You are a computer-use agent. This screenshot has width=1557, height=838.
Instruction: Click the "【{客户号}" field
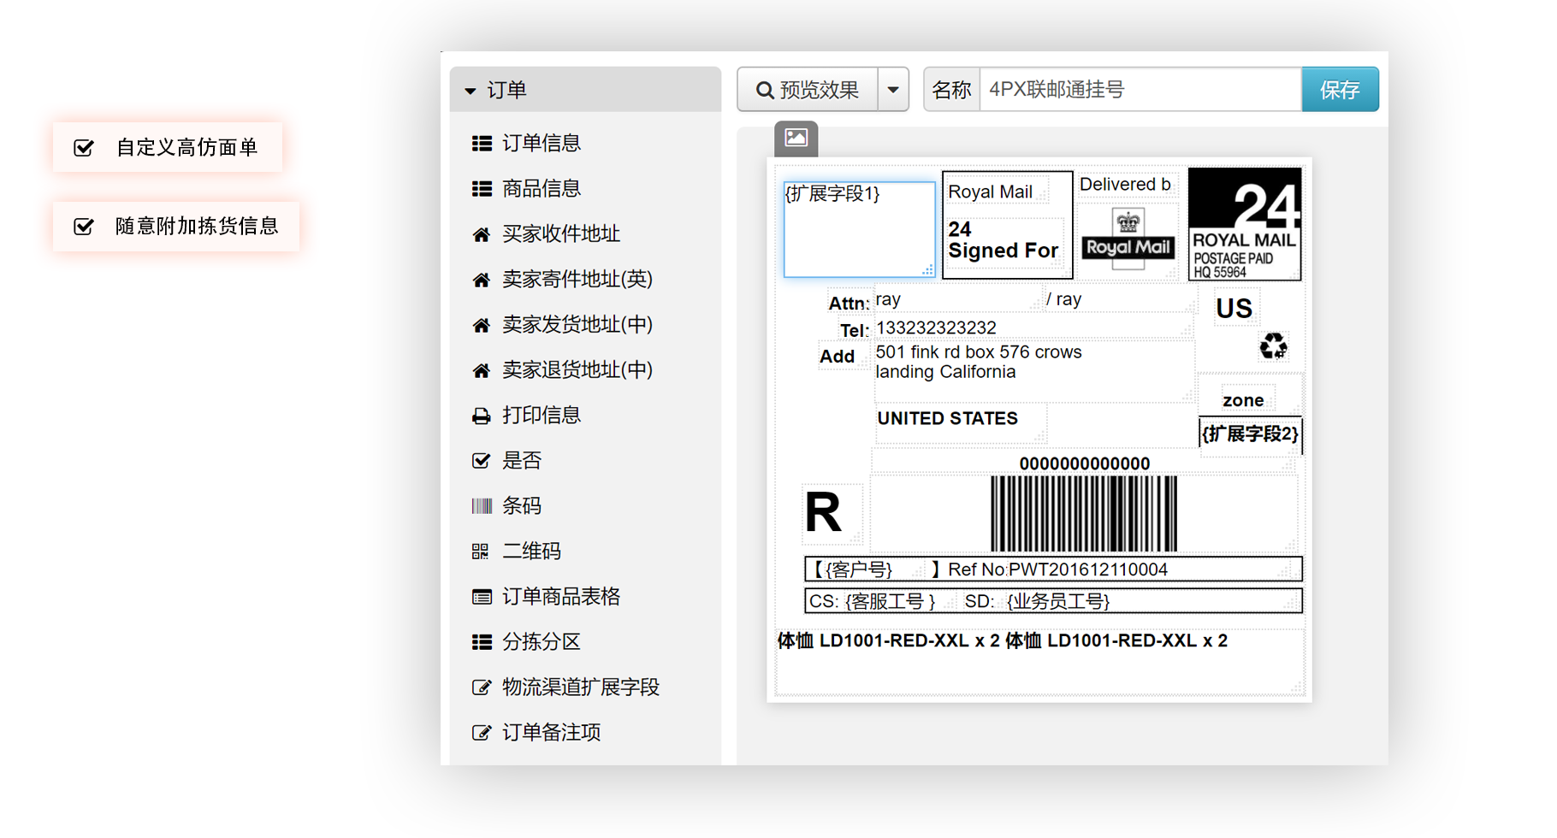[851, 570]
